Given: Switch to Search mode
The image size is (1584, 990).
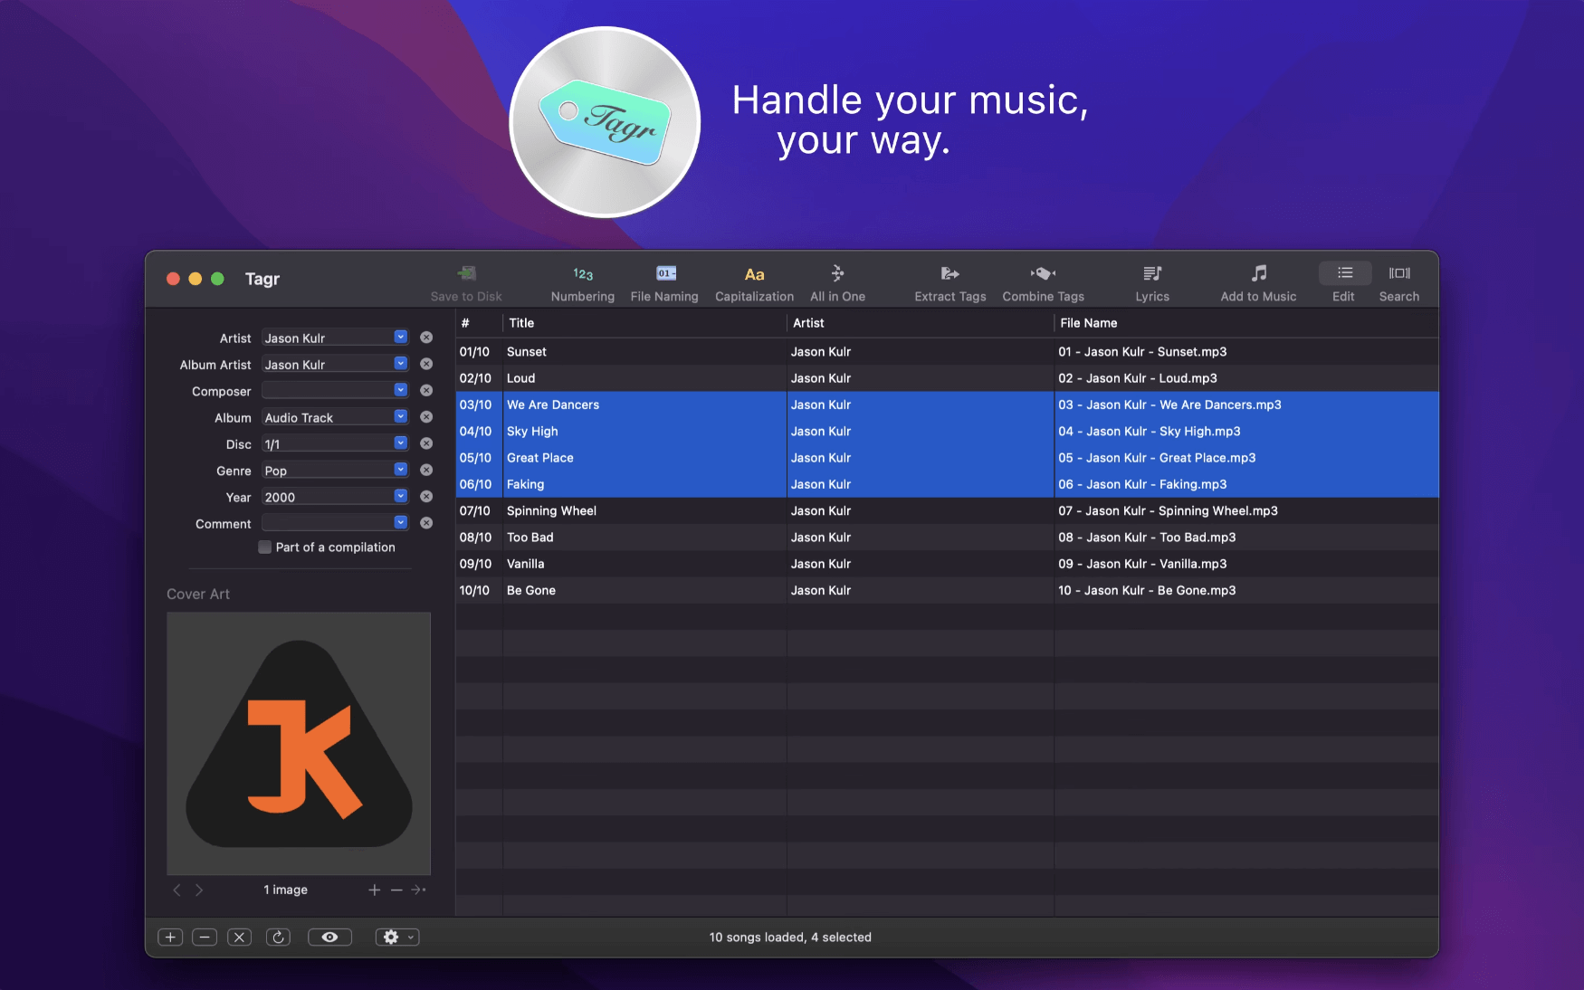Looking at the screenshot, I should [x=1398, y=281].
